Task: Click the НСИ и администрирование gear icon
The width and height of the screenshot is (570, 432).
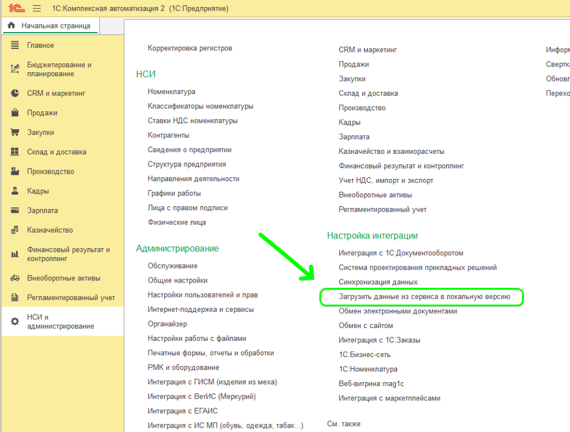Action: [x=15, y=322]
